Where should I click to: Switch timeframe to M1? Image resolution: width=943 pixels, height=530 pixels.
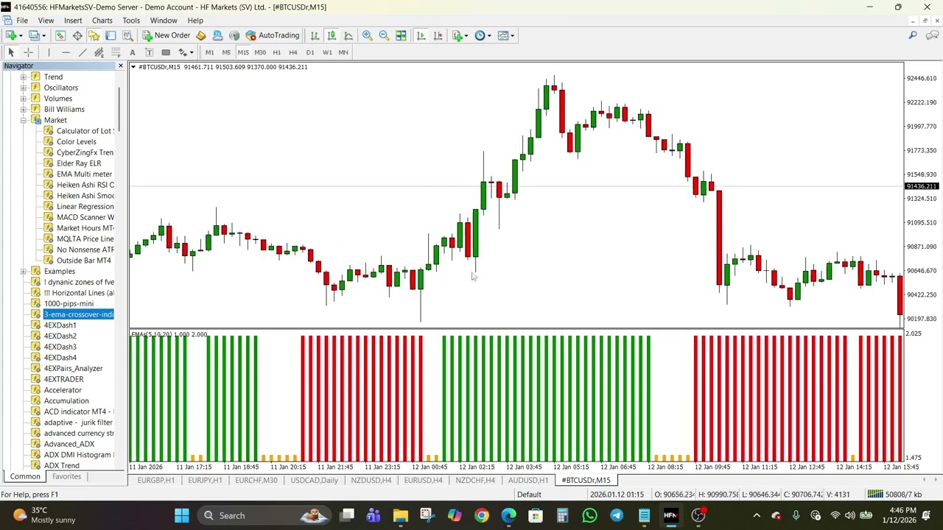(x=209, y=52)
